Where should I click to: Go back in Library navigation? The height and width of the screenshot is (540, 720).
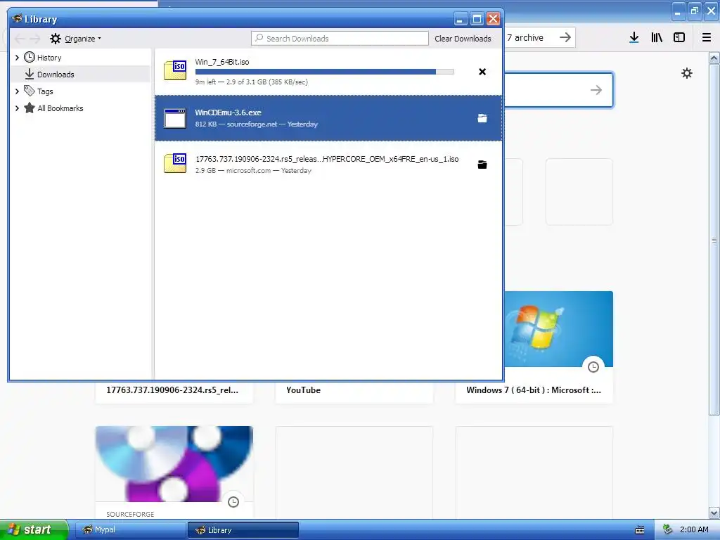click(x=20, y=38)
